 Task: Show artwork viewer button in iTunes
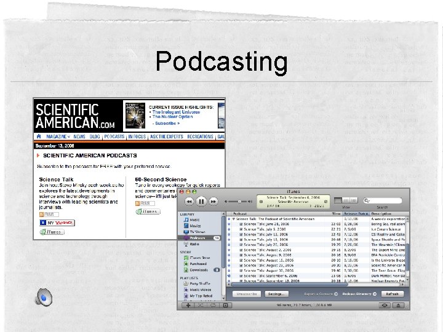(x=225, y=305)
